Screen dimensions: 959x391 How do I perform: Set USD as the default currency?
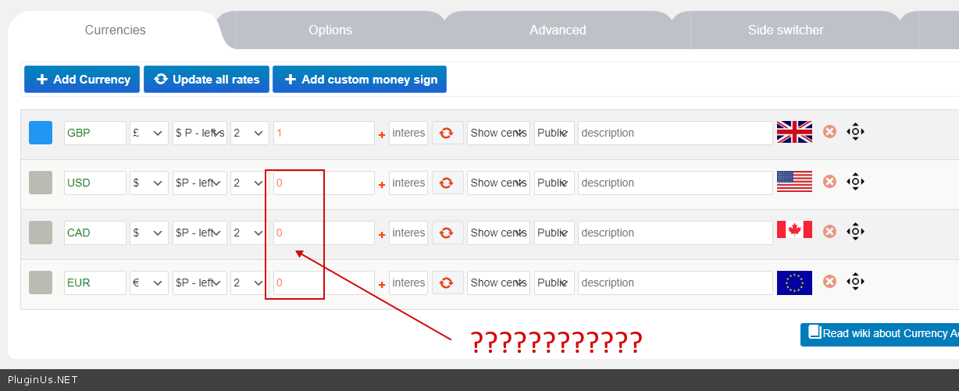pos(41,183)
